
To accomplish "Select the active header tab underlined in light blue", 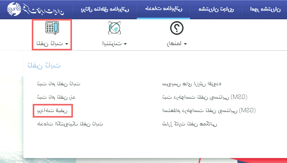I will coord(164,9).
